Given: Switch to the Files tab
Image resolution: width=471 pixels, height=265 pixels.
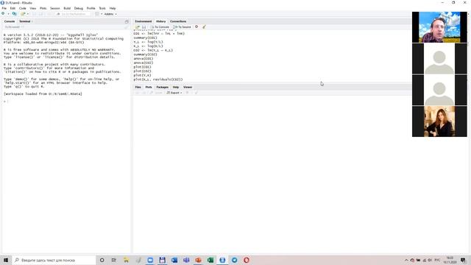Looking at the screenshot, I should point(138,87).
